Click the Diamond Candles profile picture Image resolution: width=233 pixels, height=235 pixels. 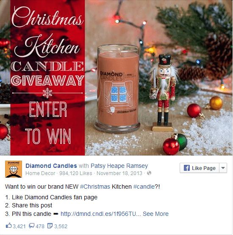pos(14,169)
